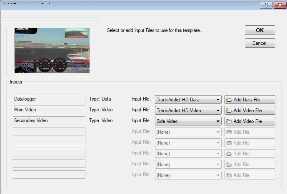The height and width of the screenshot is (194, 287).
Task: Close the dialog with the red X button
Action: coord(278,5)
